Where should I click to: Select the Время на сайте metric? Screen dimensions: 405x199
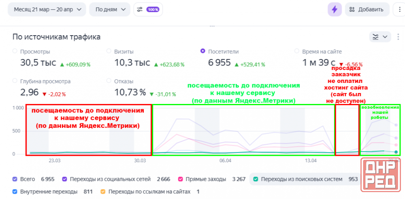coord(297,51)
